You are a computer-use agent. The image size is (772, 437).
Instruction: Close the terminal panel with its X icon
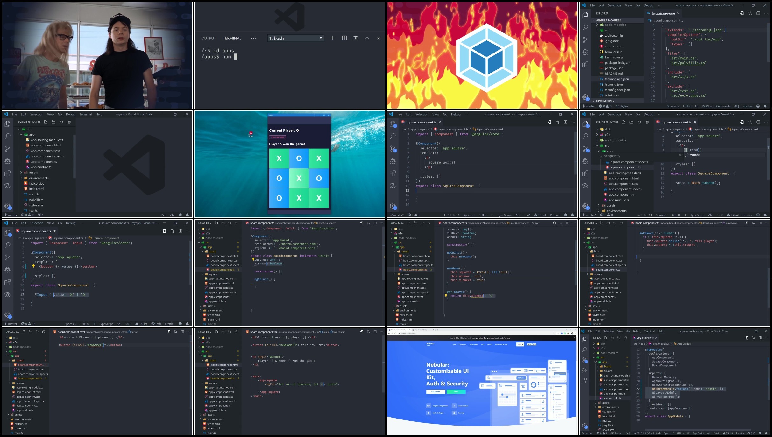click(379, 38)
